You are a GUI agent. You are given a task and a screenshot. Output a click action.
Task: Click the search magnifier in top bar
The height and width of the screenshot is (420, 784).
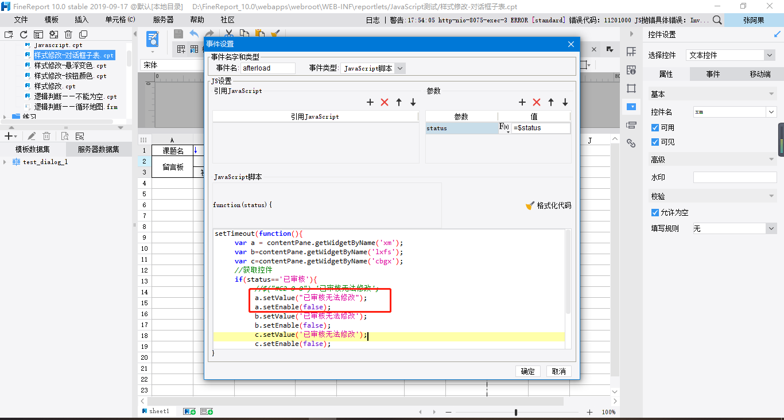click(717, 20)
